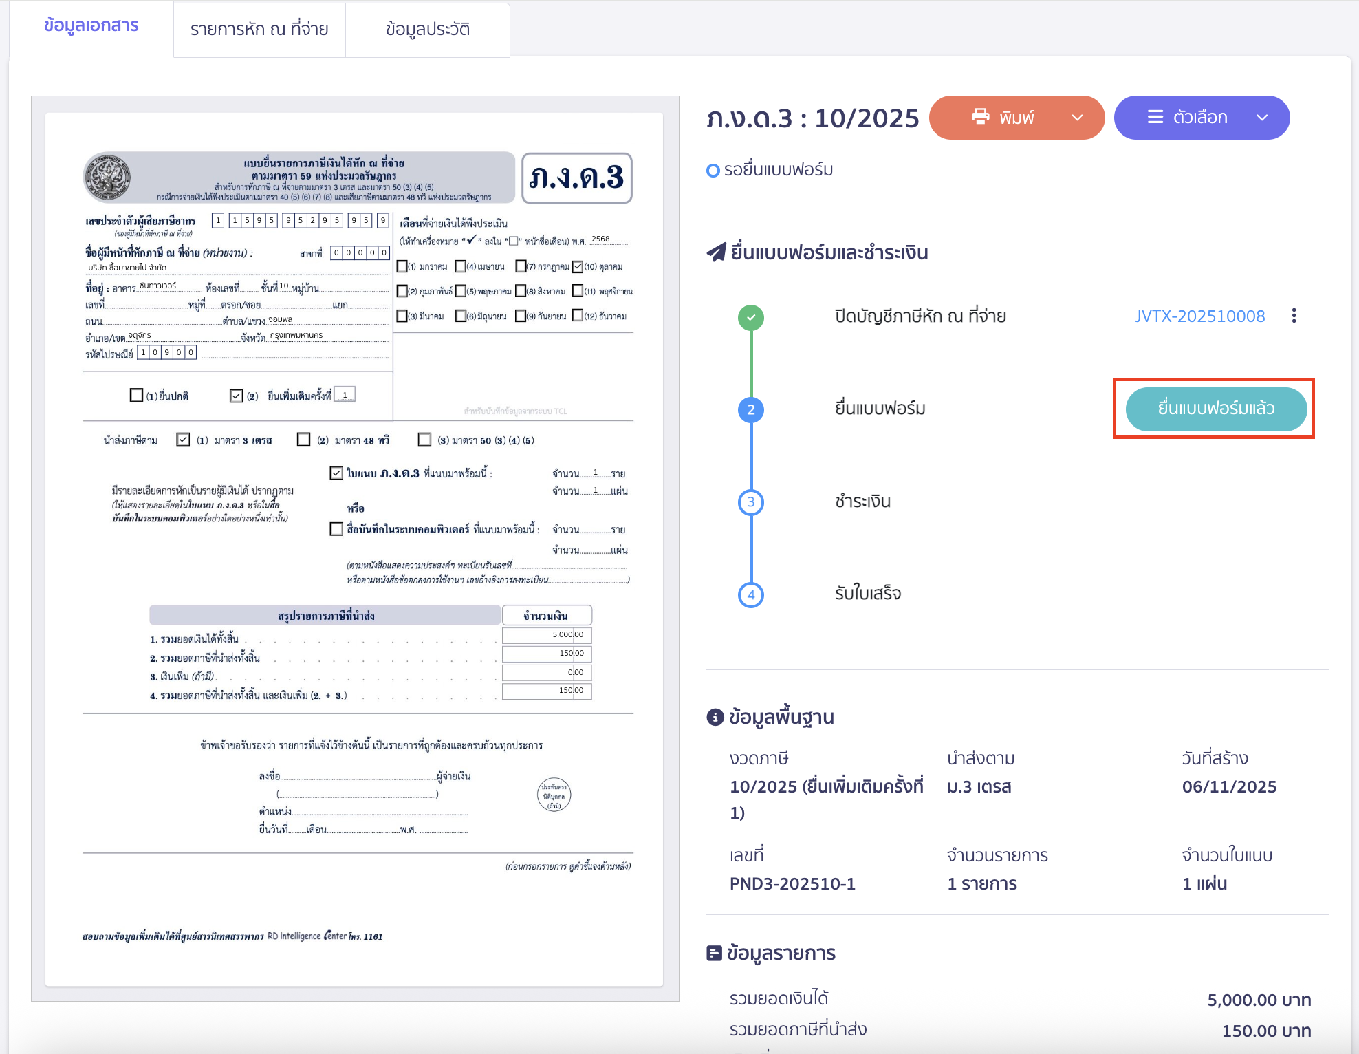The width and height of the screenshot is (1359, 1054).
Task: Click step 3 circle for ชำระเงิน on the timeline
Action: (x=751, y=502)
